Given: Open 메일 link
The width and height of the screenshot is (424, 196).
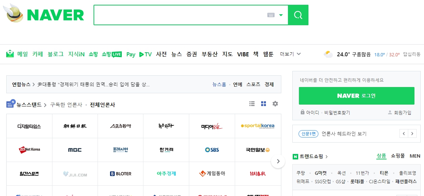Looking at the screenshot, I should click(x=23, y=54).
